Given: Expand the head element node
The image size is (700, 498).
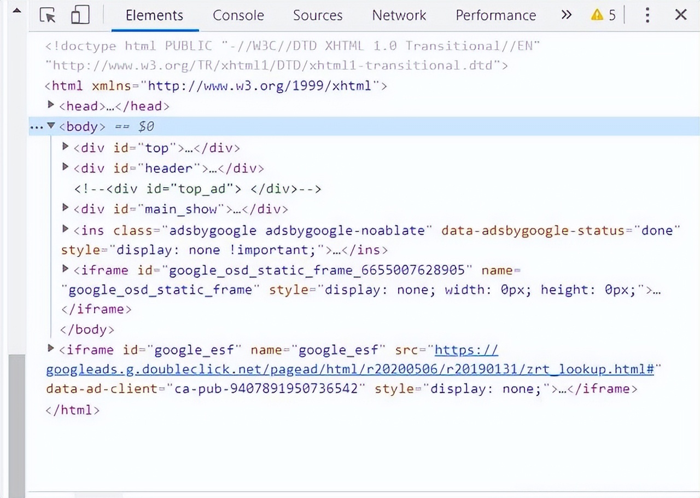Looking at the screenshot, I should pos(51,105).
